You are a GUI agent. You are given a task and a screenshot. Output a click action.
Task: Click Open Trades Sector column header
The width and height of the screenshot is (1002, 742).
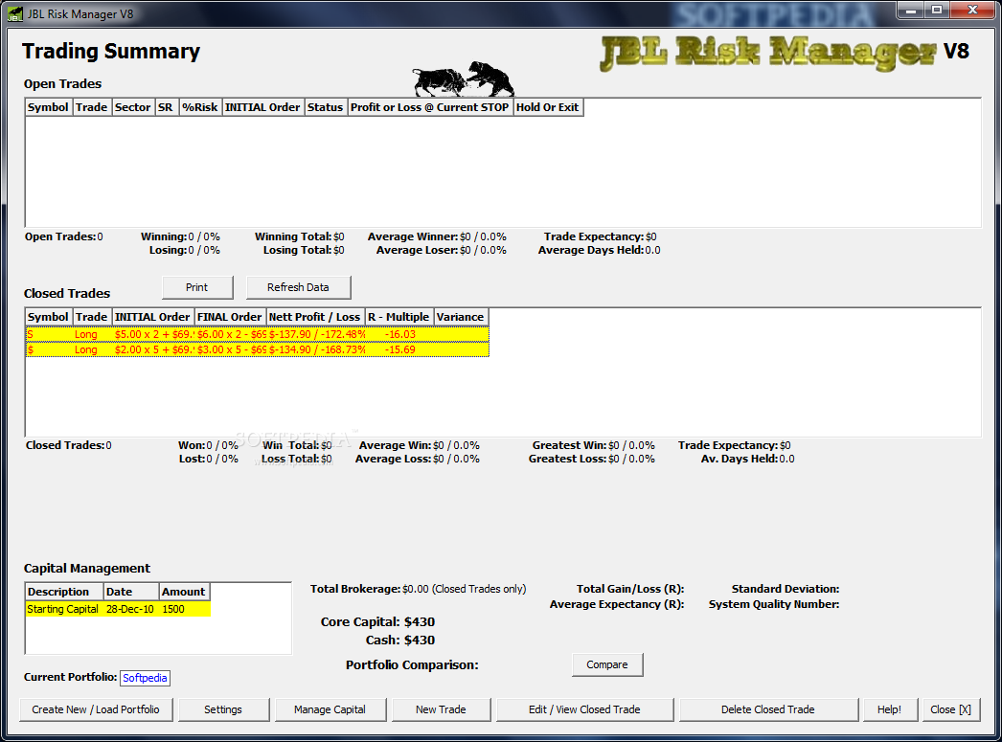point(133,107)
